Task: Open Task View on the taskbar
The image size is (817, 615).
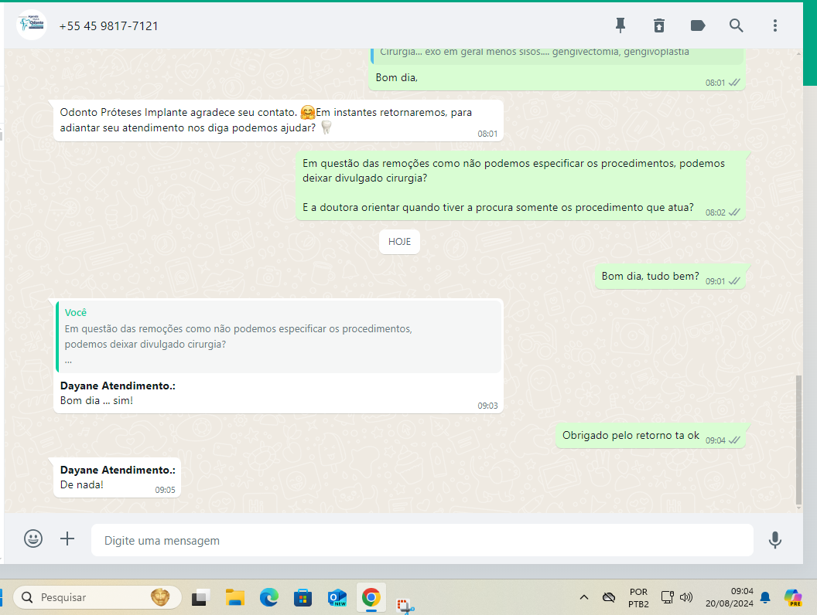Action: click(x=200, y=598)
